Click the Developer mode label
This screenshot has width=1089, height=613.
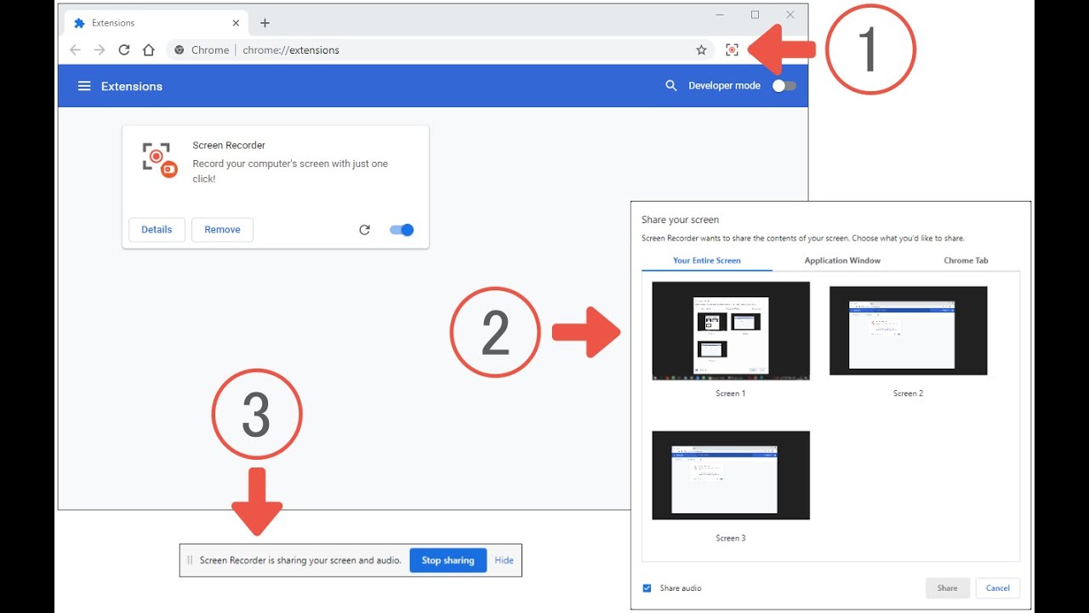tap(725, 86)
